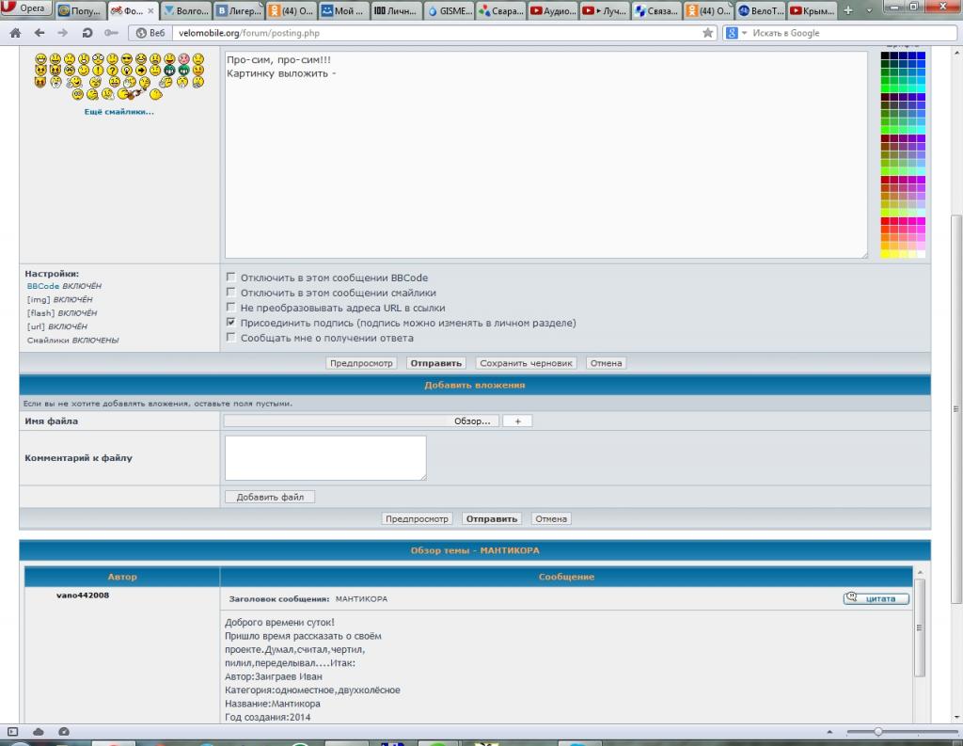
Task: Insert the guitar-playing smiley
Action: (131, 94)
